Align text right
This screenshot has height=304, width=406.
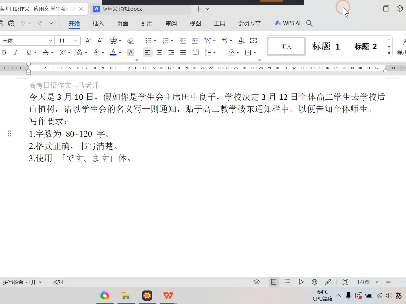point(171,52)
